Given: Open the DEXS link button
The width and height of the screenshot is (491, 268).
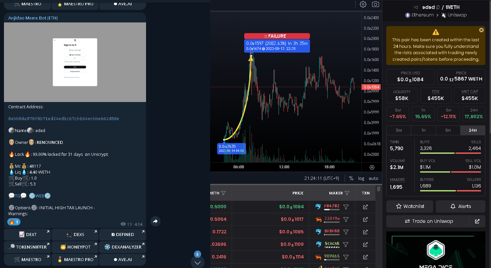Looking at the screenshot, I should click(75, 234).
